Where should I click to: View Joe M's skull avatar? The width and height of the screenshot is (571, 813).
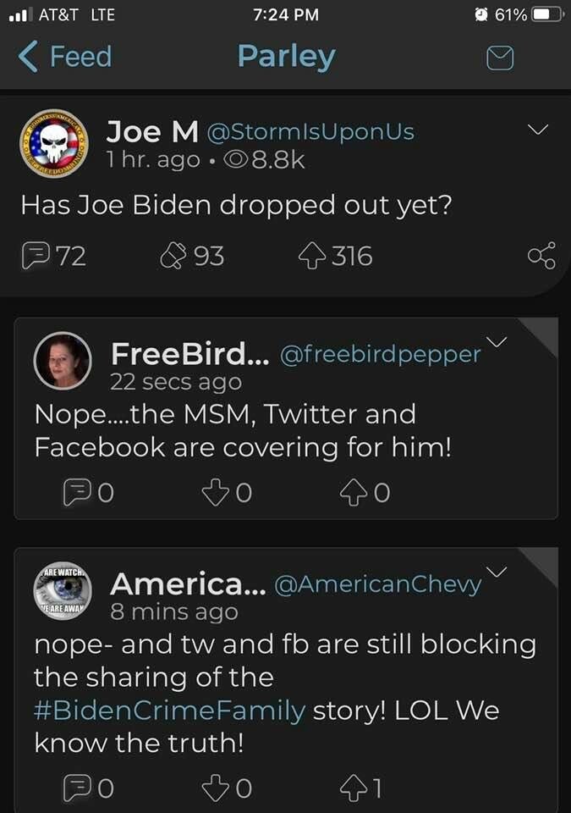(55, 146)
